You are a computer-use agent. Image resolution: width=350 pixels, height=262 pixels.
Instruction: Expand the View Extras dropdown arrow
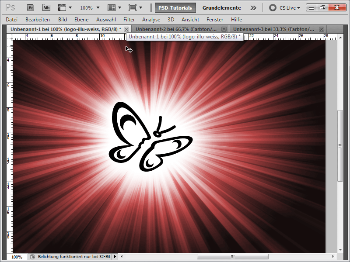coord(70,8)
